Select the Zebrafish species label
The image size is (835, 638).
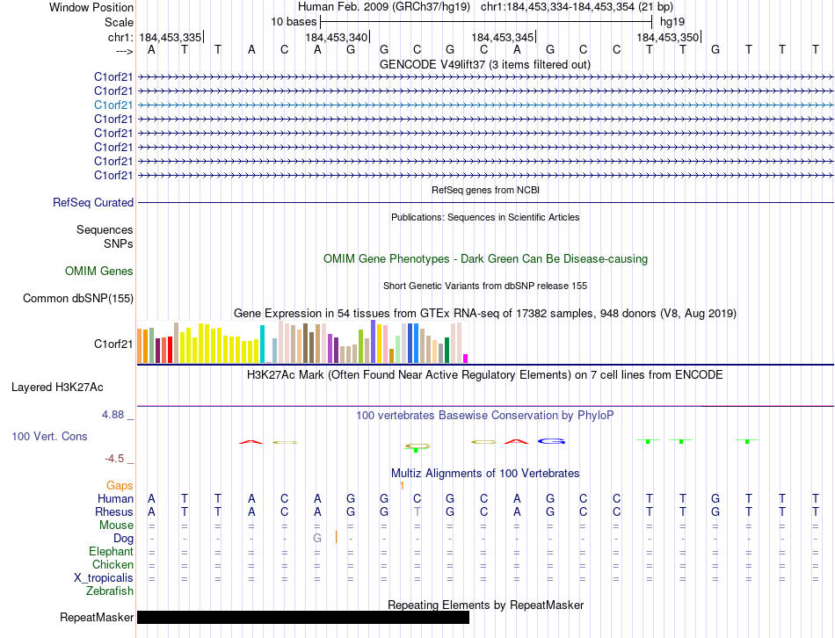110,591
